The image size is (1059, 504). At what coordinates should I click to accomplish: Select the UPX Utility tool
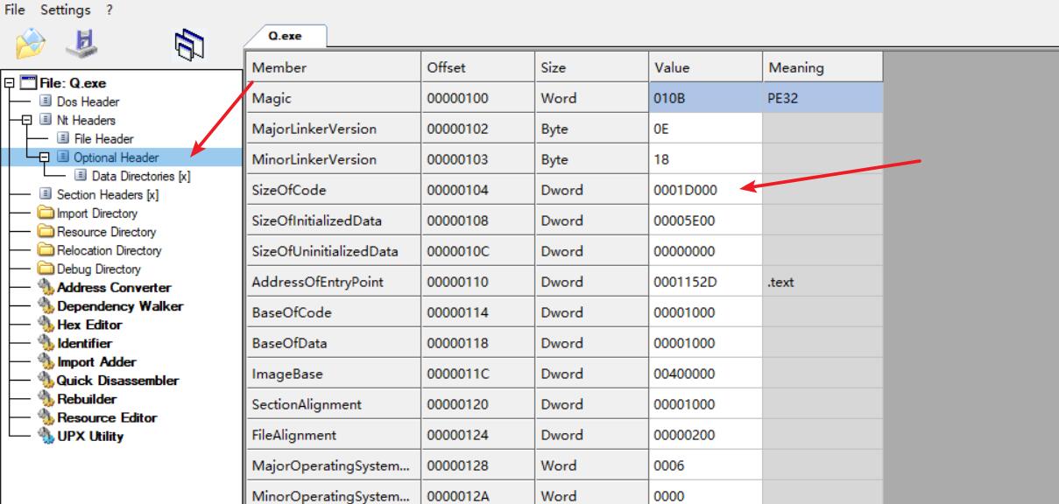(90, 436)
